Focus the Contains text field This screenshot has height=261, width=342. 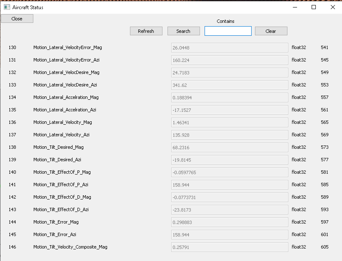(228, 31)
